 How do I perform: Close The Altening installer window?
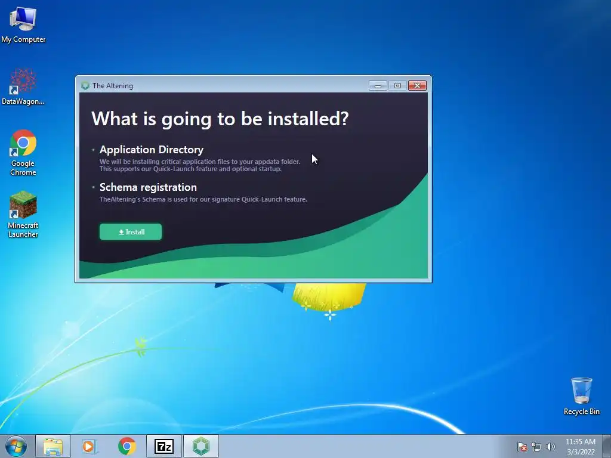[417, 86]
